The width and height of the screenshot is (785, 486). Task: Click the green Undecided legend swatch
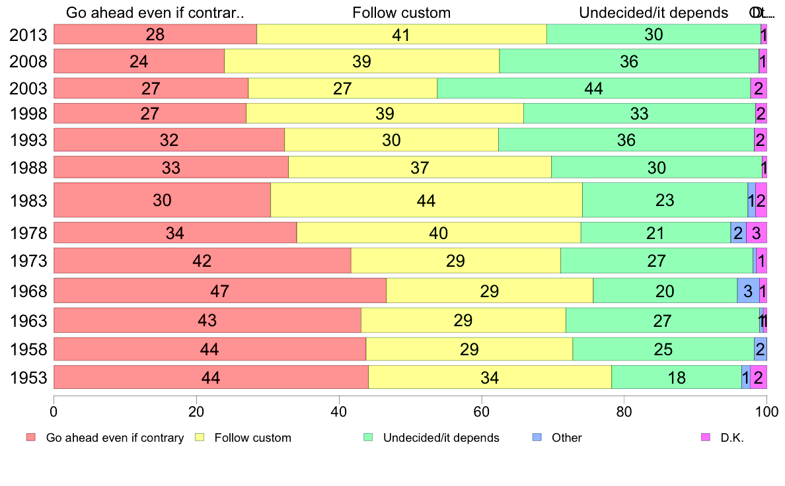(x=368, y=437)
